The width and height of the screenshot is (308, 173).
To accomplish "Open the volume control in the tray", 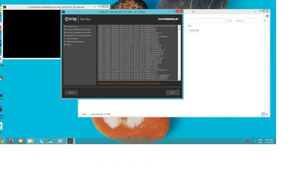I will pyautogui.click(x=255, y=141).
